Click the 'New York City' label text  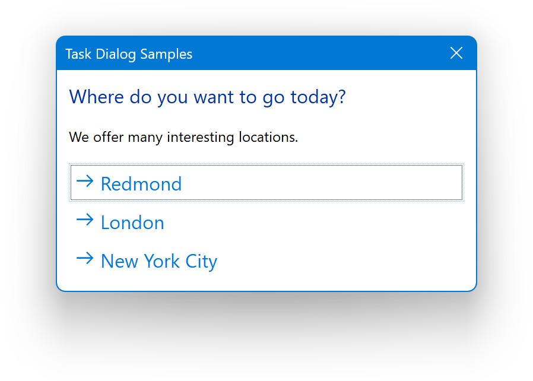[159, 261]
